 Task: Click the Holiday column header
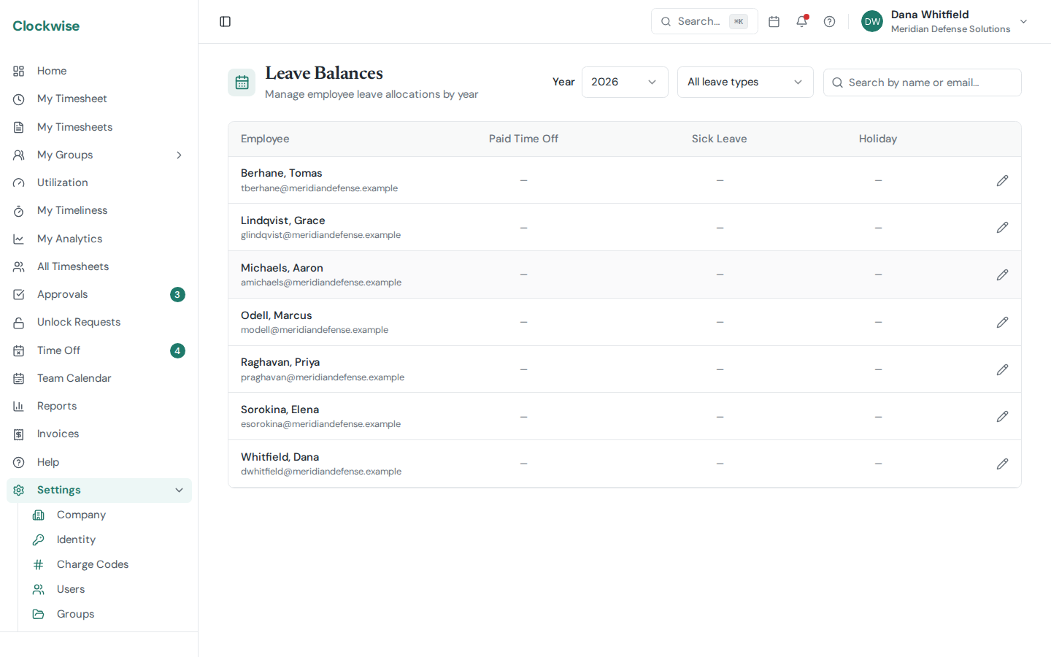click(878, 139)
